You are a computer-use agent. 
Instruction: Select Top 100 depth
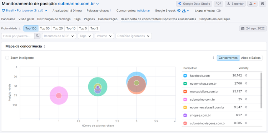31,28
